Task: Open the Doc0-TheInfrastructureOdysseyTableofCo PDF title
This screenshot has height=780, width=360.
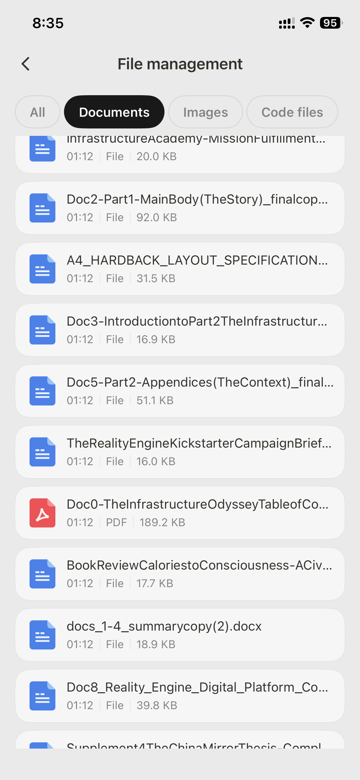Action: click(197, 504)
